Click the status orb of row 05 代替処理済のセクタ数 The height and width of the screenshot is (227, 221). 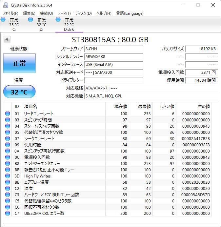coord(8,132)
